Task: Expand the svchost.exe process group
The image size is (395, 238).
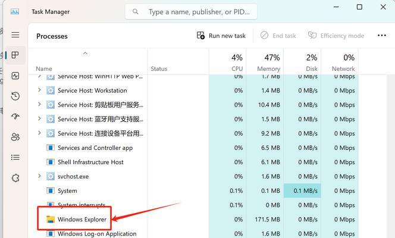Action: pyautogui.click(x=39, y=176)
